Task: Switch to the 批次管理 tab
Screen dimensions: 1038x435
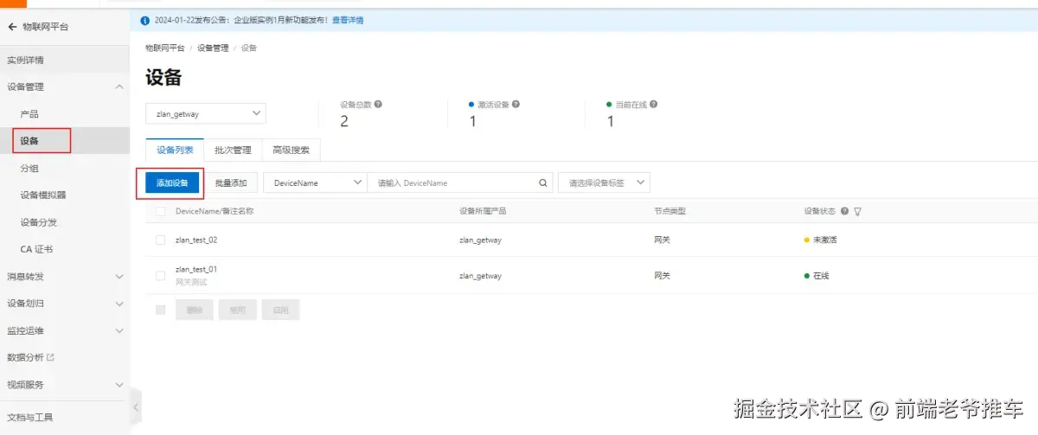Action: point(233,150)
